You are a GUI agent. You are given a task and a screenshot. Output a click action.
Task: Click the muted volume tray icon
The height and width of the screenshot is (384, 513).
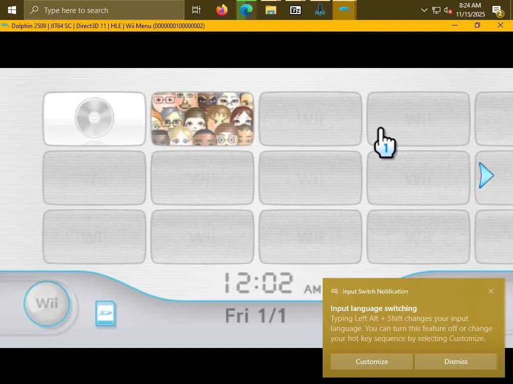click(447, 10)
